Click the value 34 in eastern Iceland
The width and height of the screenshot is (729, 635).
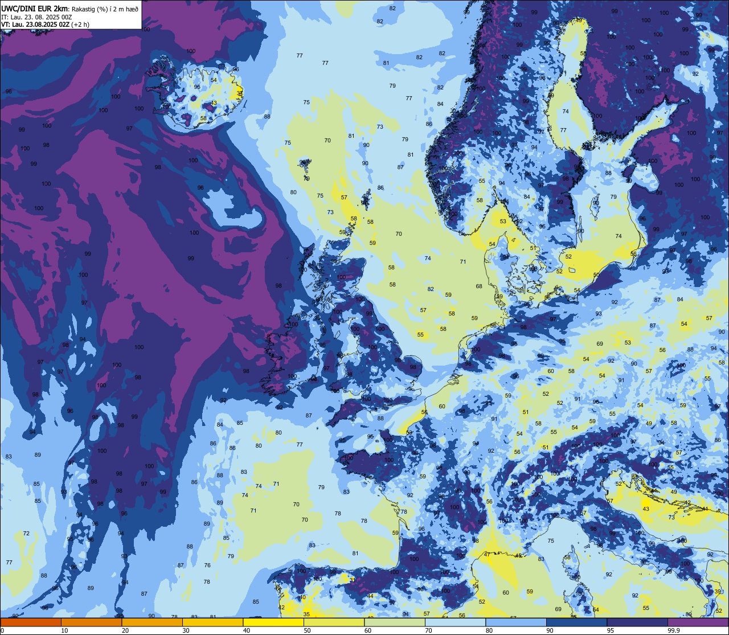tap(240, 94)
